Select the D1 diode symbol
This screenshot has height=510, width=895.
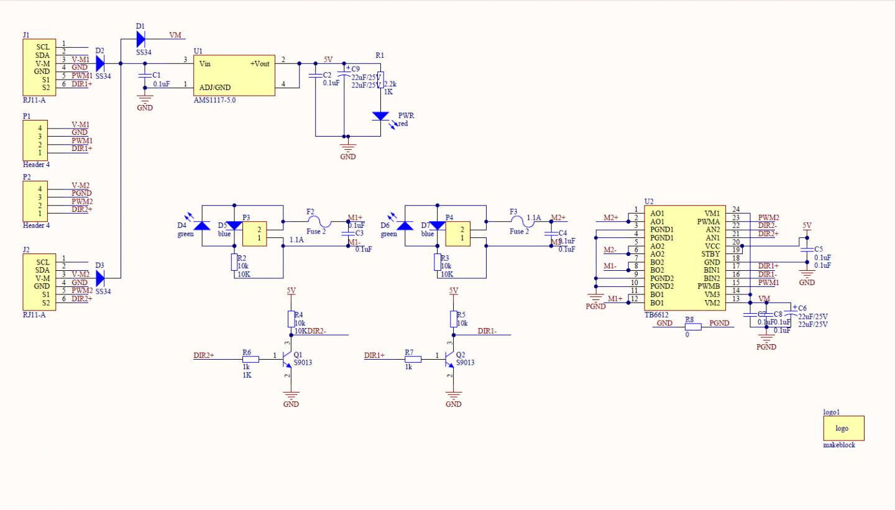tap(140, 39)
